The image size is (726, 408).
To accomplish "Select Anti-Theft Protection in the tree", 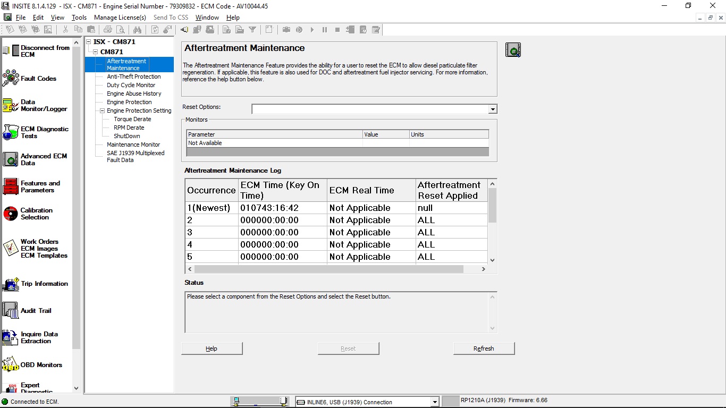I will click(x=133, y=76).
